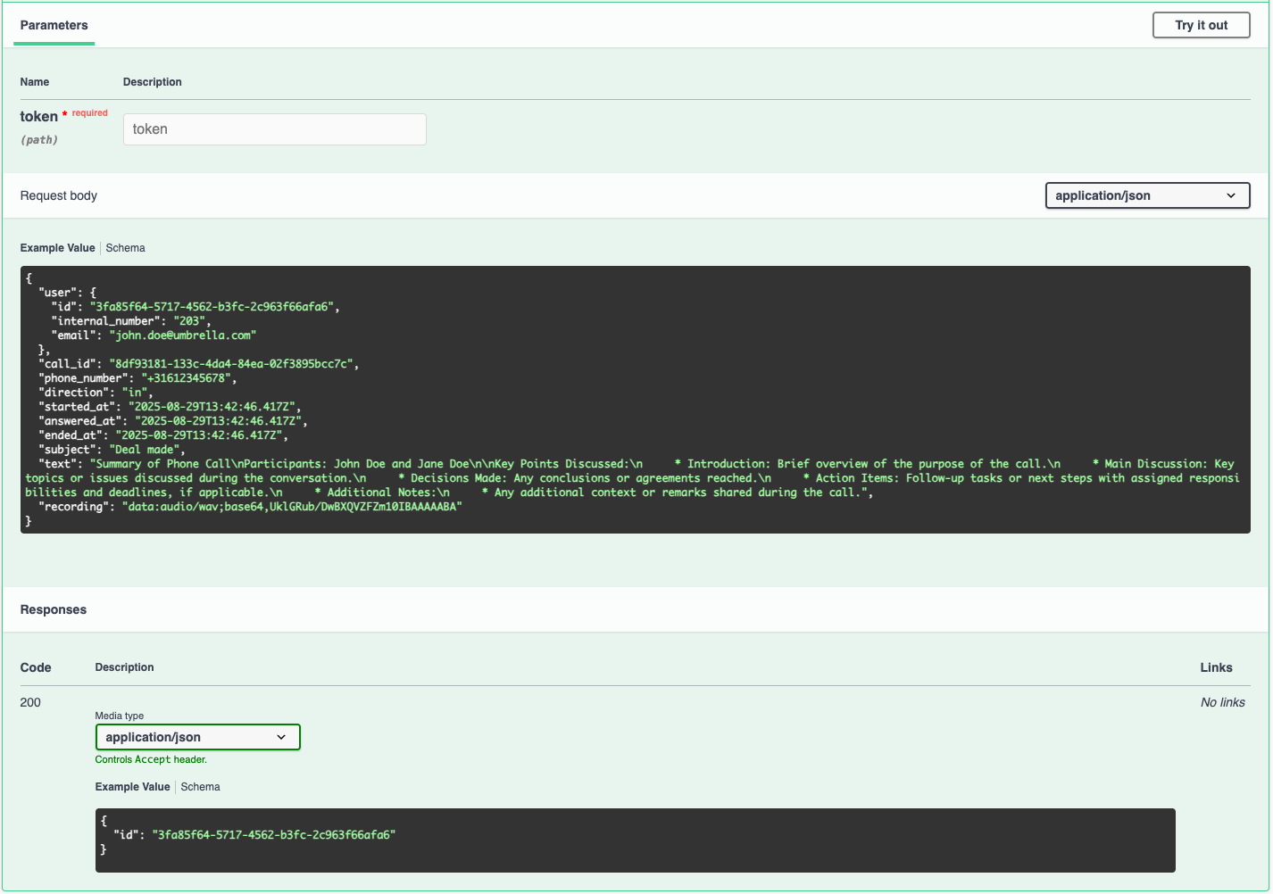Click the 'No links' text
The width and height of the screenshot is (1273, 894).
tap(1222, 702)
